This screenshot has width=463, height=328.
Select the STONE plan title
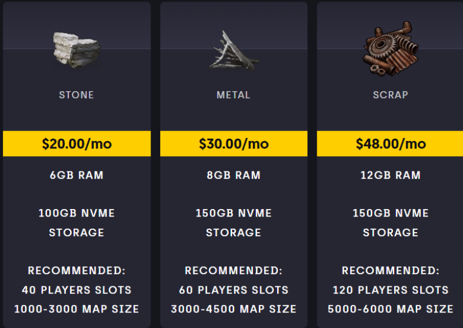click(x=76, y=95)
